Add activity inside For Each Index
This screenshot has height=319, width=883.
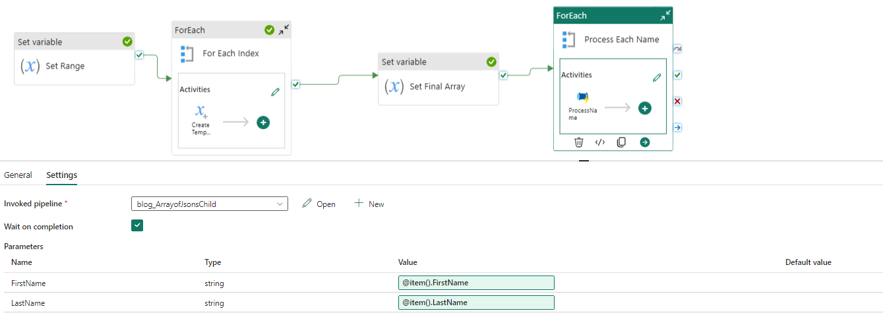click(x=262, y=122)
